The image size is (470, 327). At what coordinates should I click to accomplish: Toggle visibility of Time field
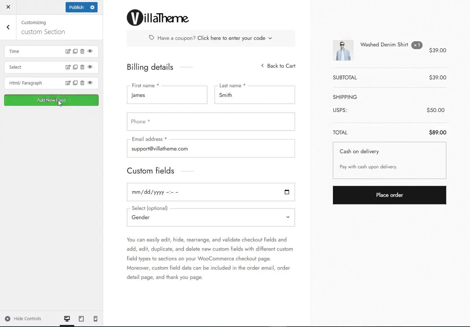90,51
